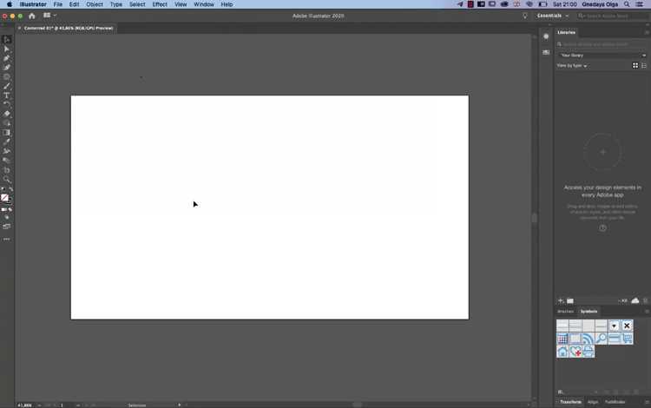Image resolution: width=651 pixels, height=408 pixels.
Task: Select the house home symbol
Action: (562, 352)
